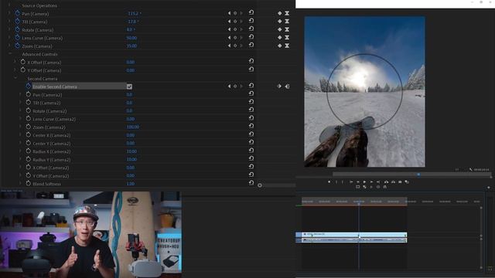Step back one frame in Program Monitor
Screen dimensions: 495x278
coord(357,182)
